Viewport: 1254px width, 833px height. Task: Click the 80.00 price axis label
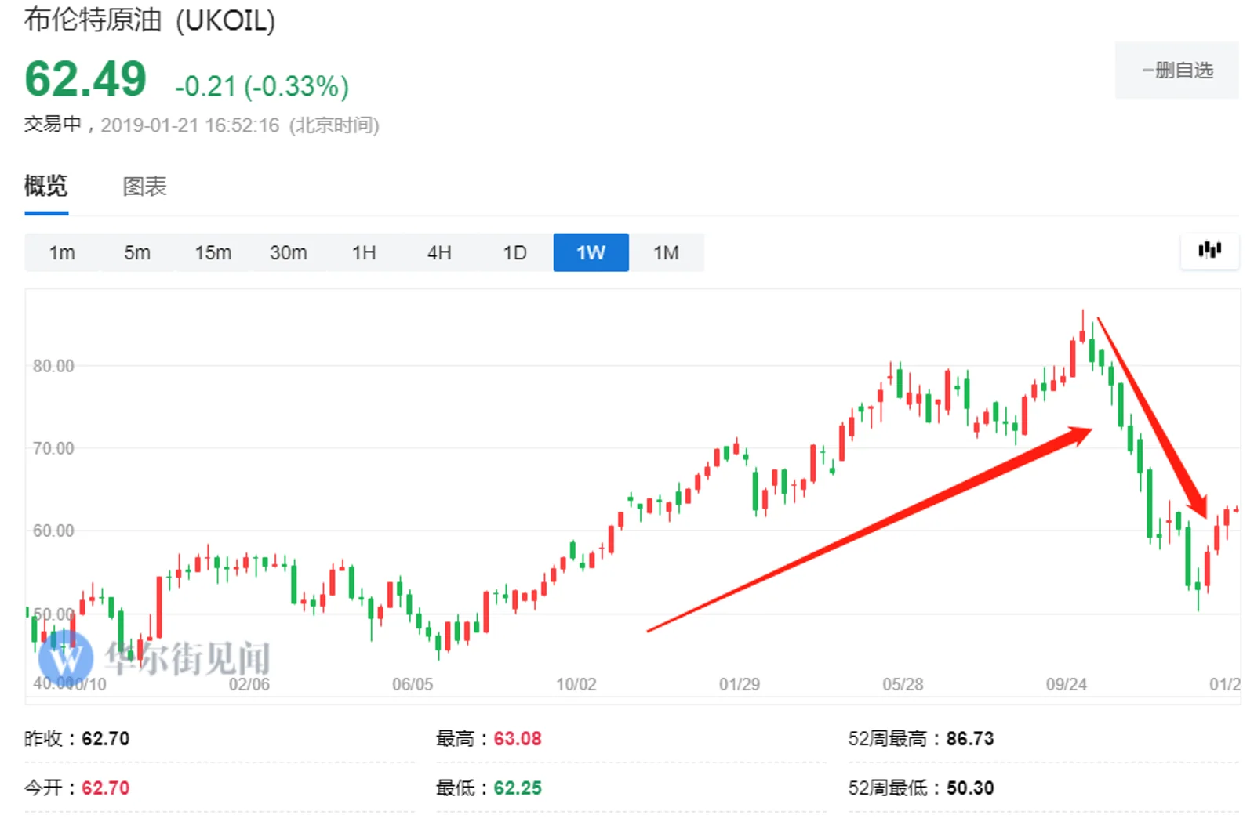[x=53, y=366]
